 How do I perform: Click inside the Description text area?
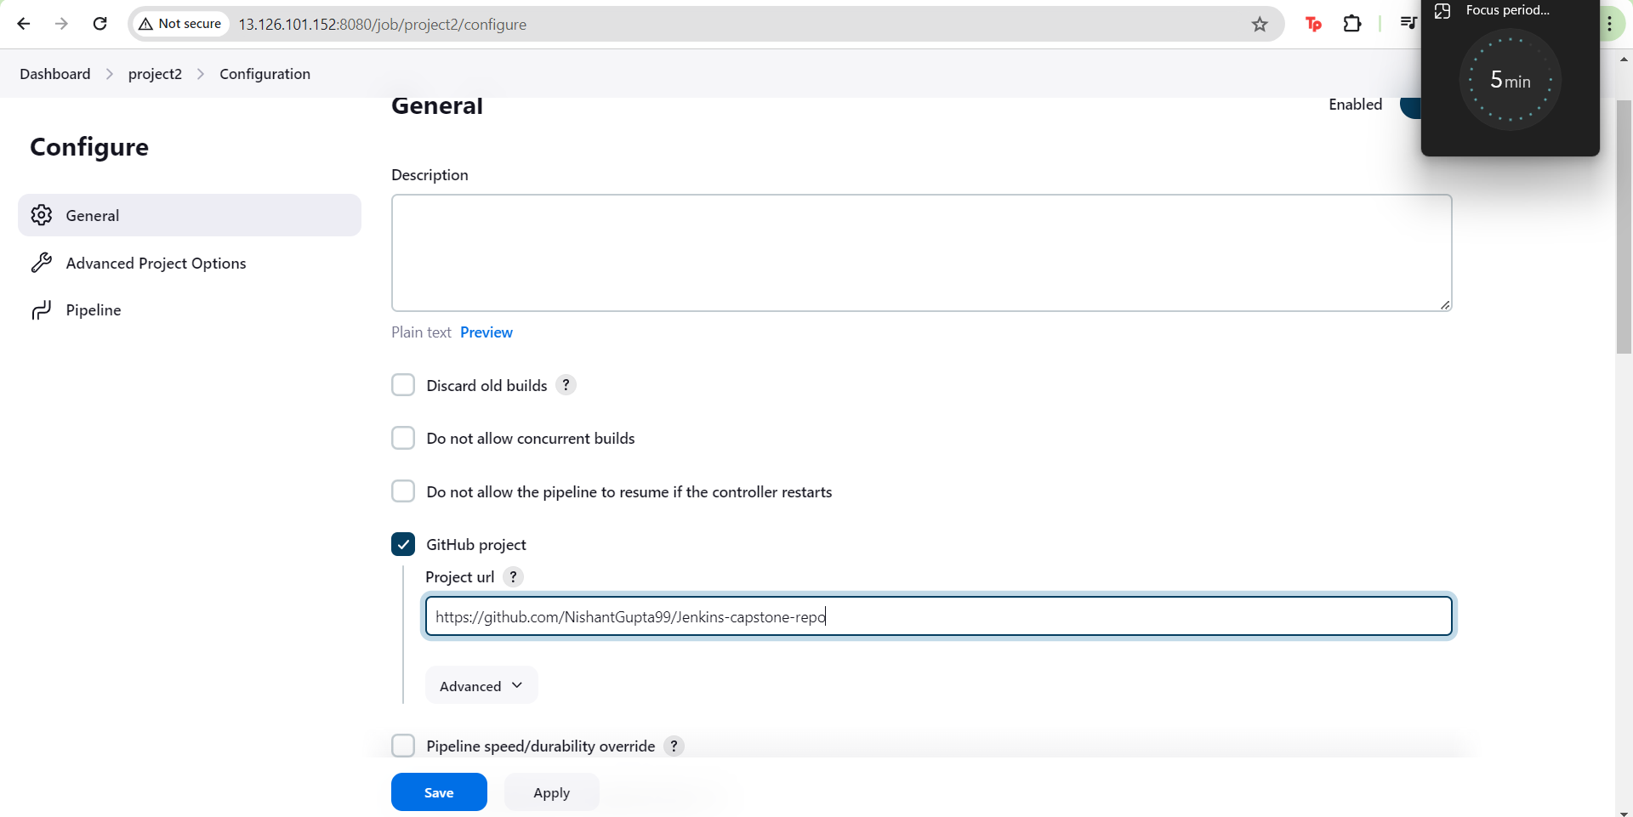921,252
